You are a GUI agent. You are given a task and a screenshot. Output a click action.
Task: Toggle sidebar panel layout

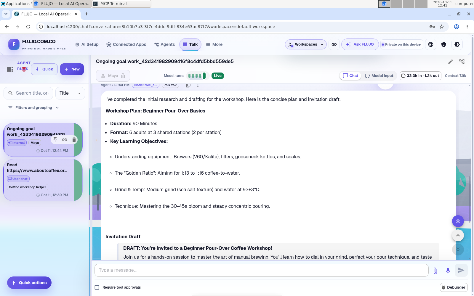click(x=10, y=69)
